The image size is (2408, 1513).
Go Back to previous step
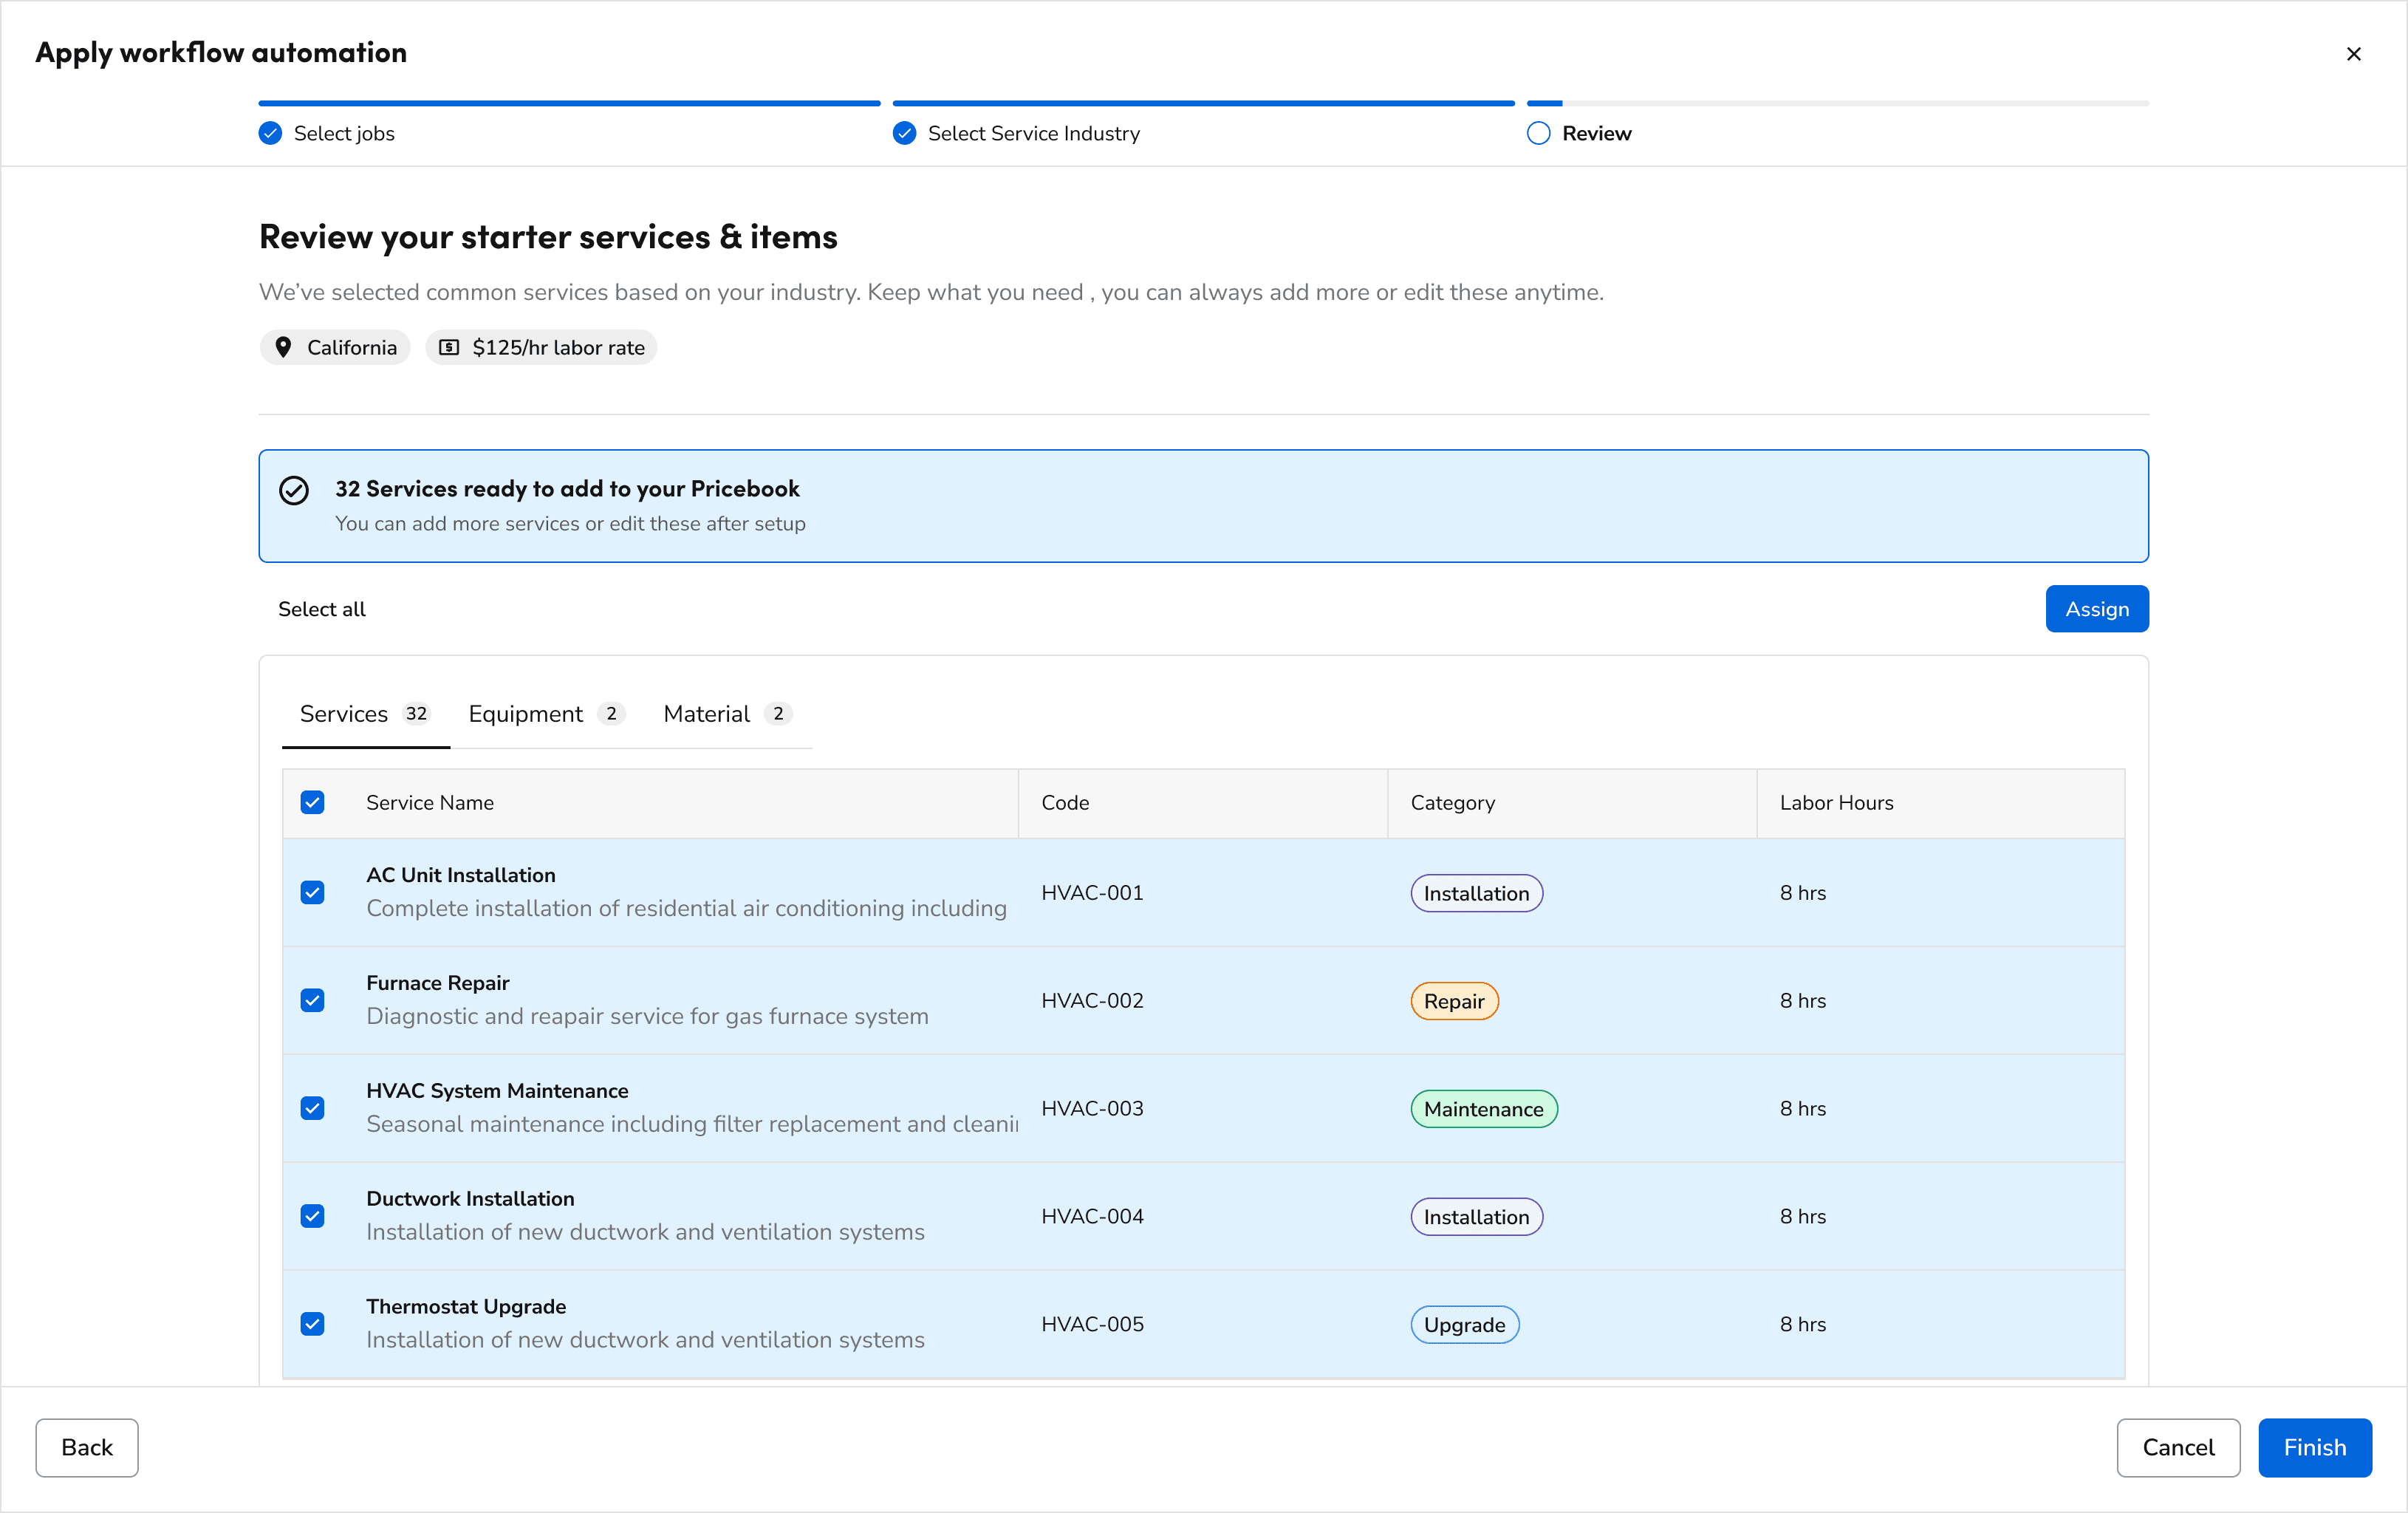click(87, 1447)
